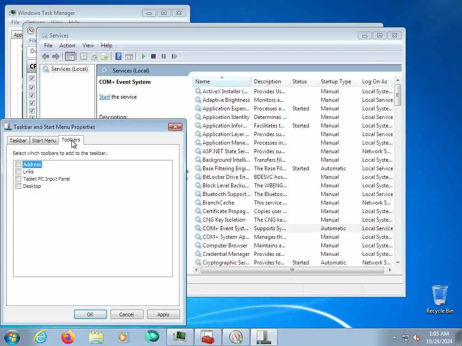Click the Start the service link
The image size is (462, 346).
104,97
